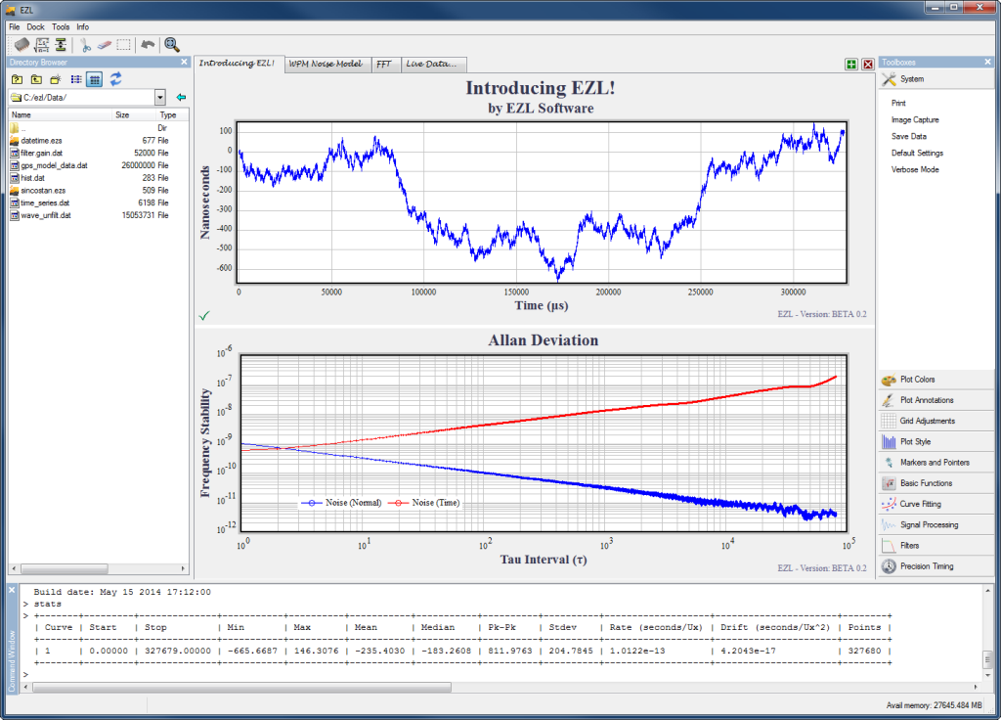The image size is (1001, 720).
Task: Select the eraser tool in the toolbar
Action: point(104,45)
